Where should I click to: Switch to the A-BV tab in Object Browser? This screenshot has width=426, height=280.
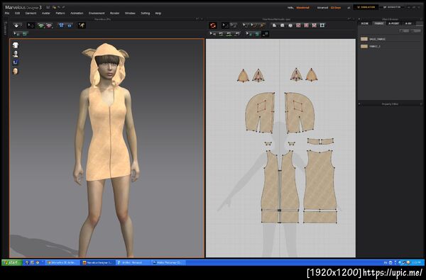coord(408,23)
